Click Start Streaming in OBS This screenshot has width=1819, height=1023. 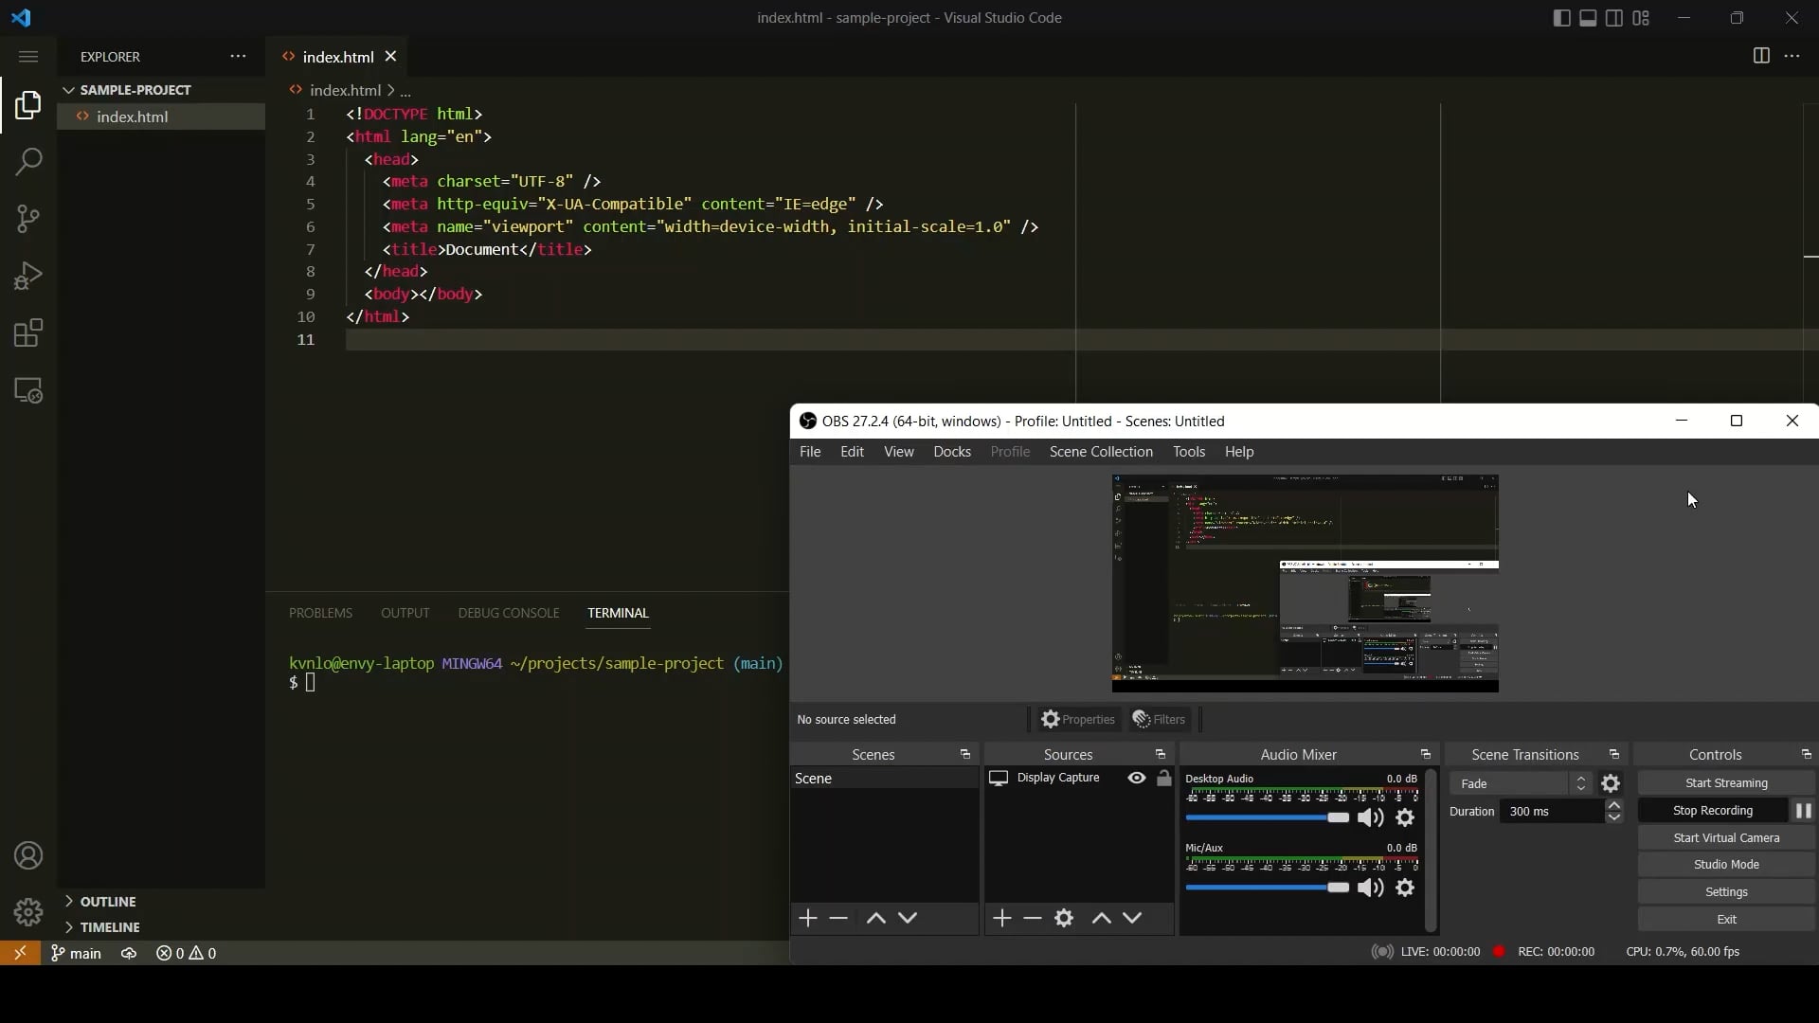pyautogui.click(x=1726, y=783)
